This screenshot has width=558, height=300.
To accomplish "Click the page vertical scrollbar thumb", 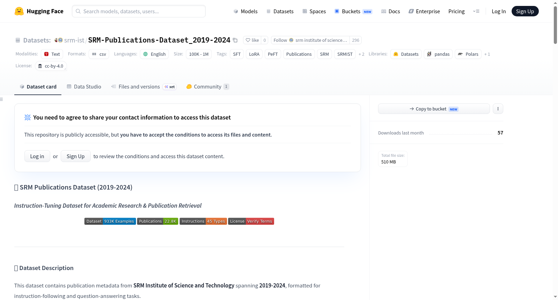I will click(555, 25).
